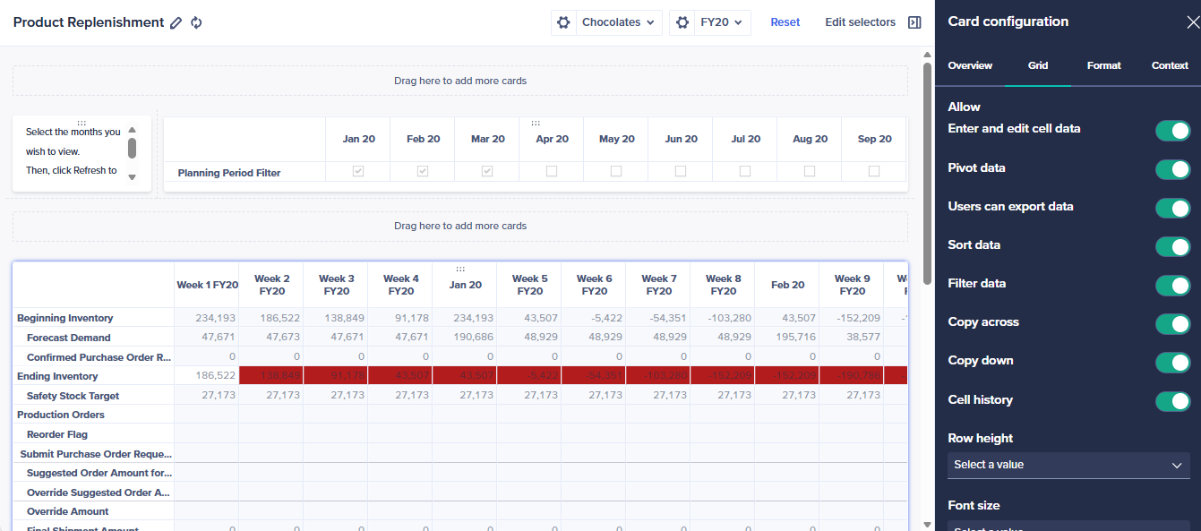Uncheck the Jan 20 planning period checkbox

coord(358,171)
